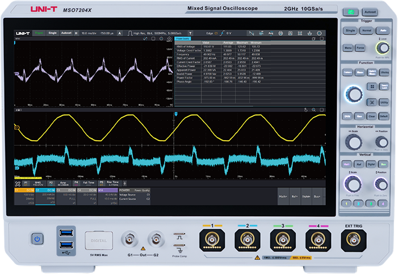This screenshot has height=274, width=398.
Task: Tap the rising edge slope icon next to 0 V
Action: click(222, 33)
